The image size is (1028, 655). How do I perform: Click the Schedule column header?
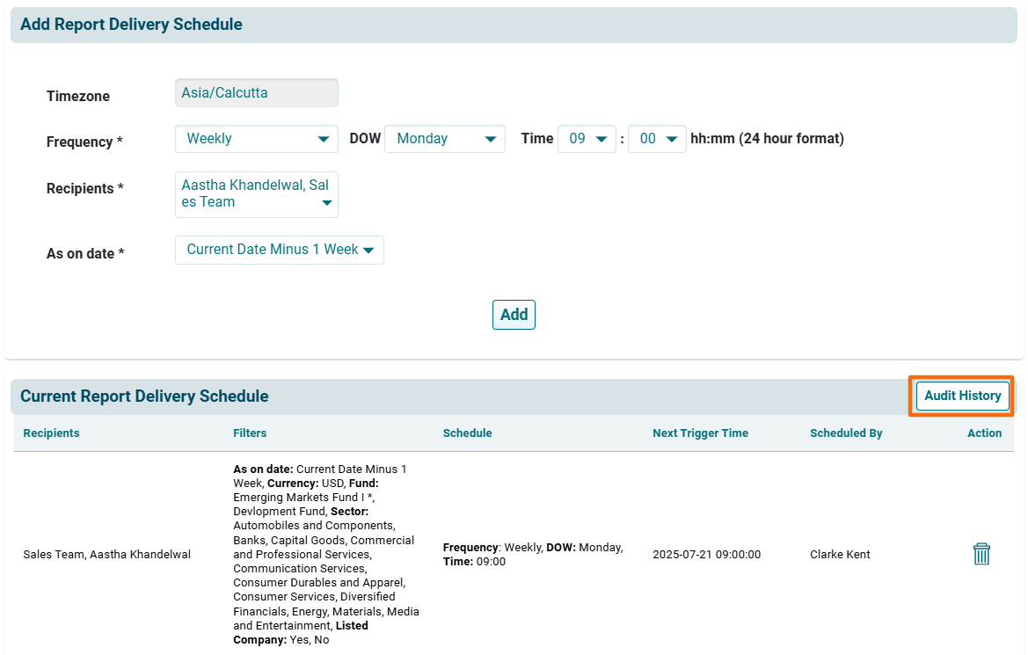pos(467,433)
